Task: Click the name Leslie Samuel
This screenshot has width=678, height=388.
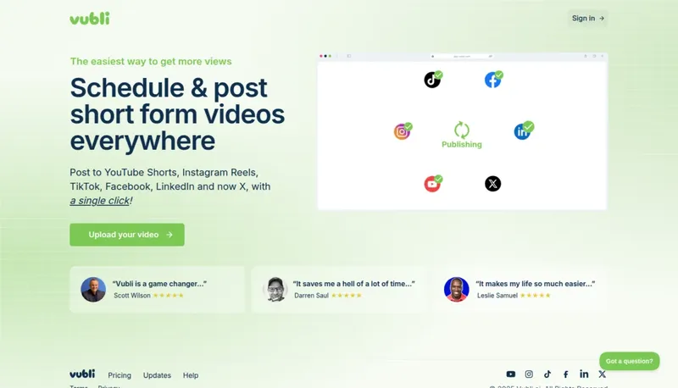Action: point(497,296)
